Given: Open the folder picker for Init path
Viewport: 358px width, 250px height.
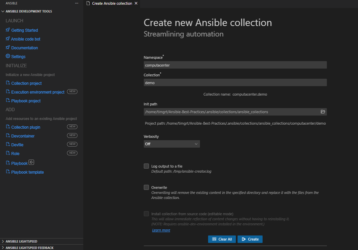Looking at the screenshot, I should pyautogui.click(x=323, y=111).
